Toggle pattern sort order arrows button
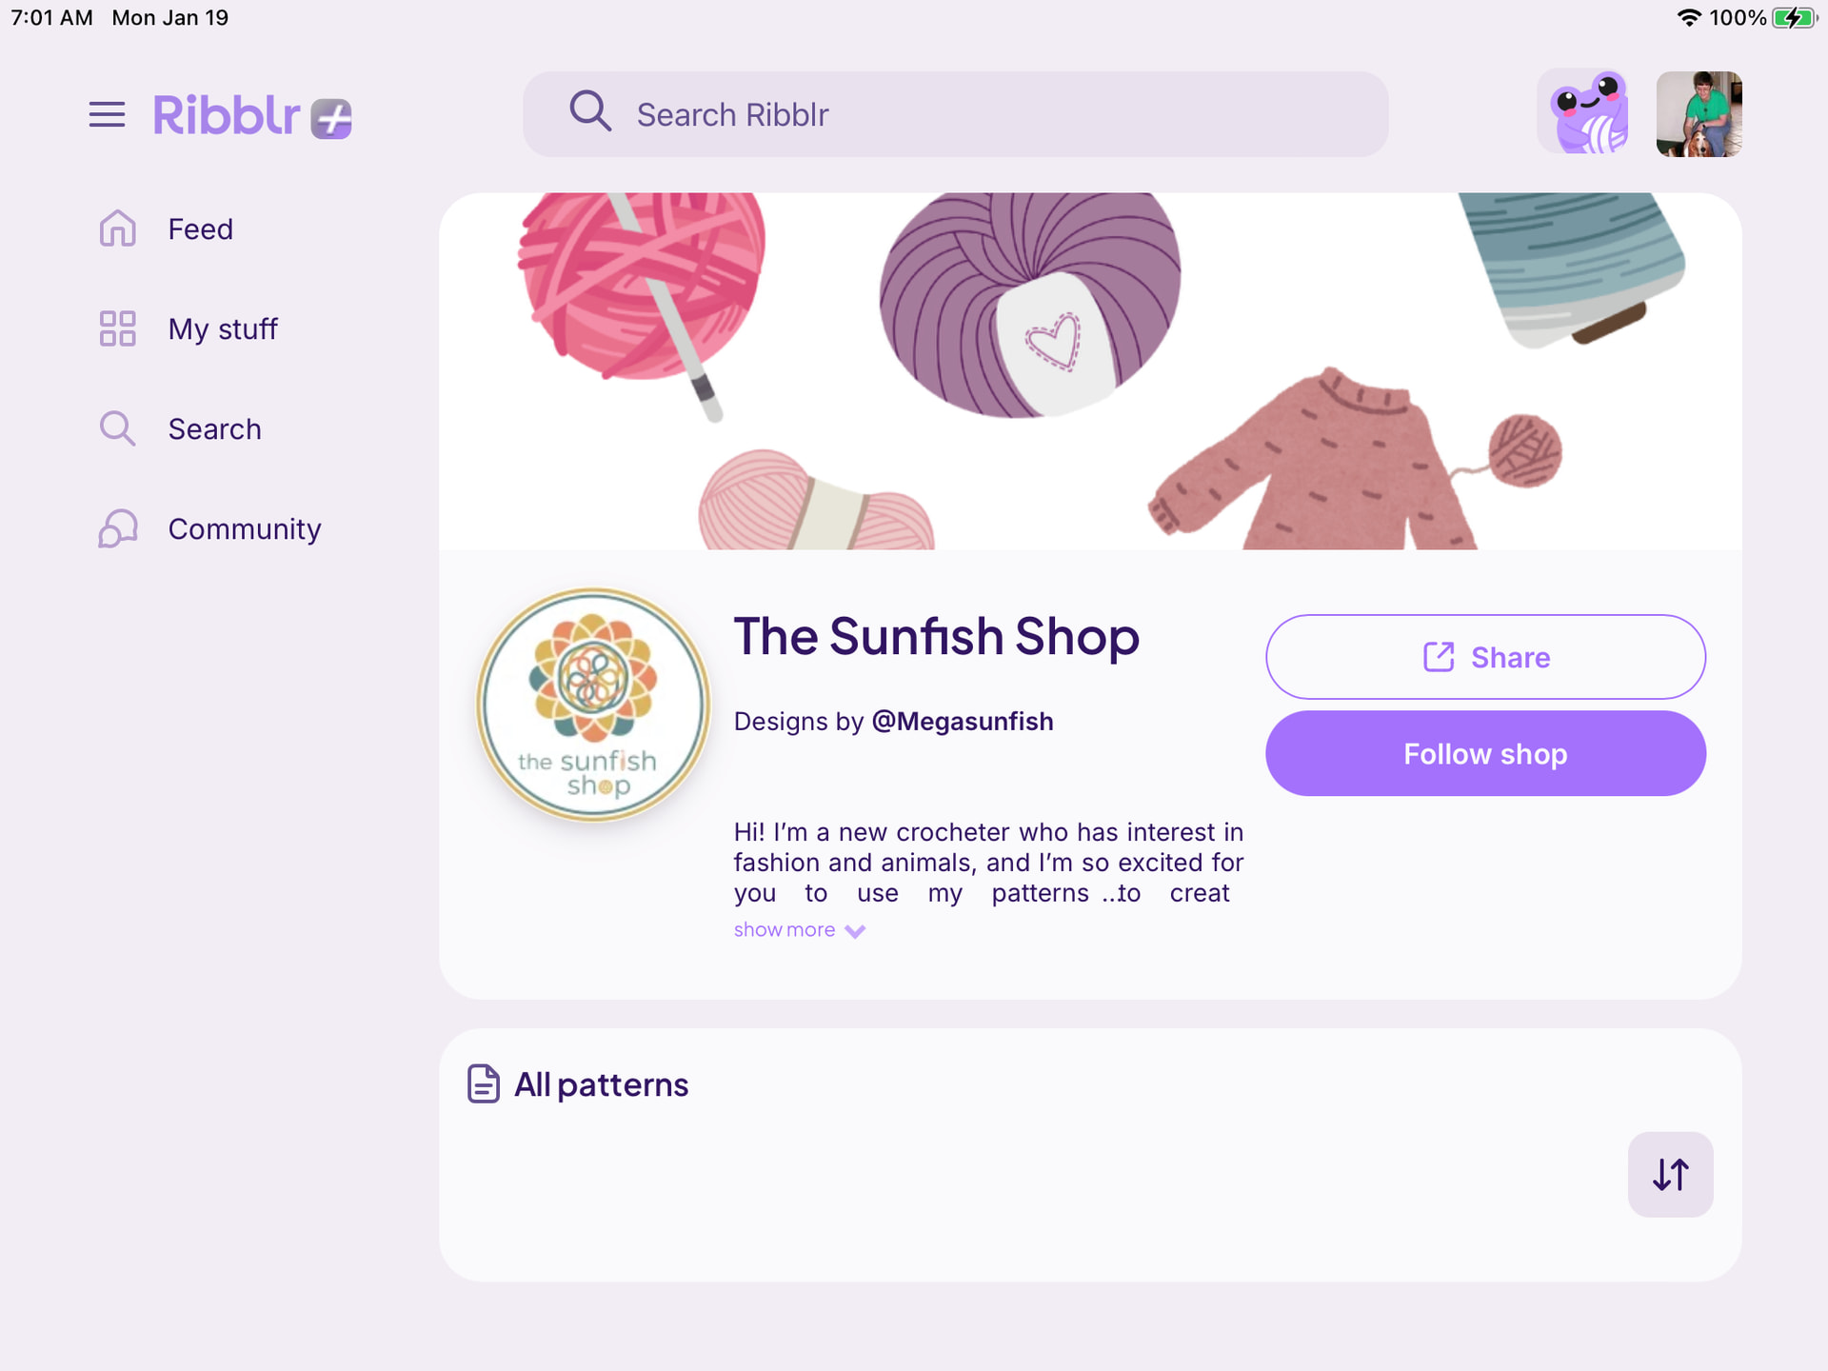This screenshot has width=1828, height=1371. tap(1670, 1174)
